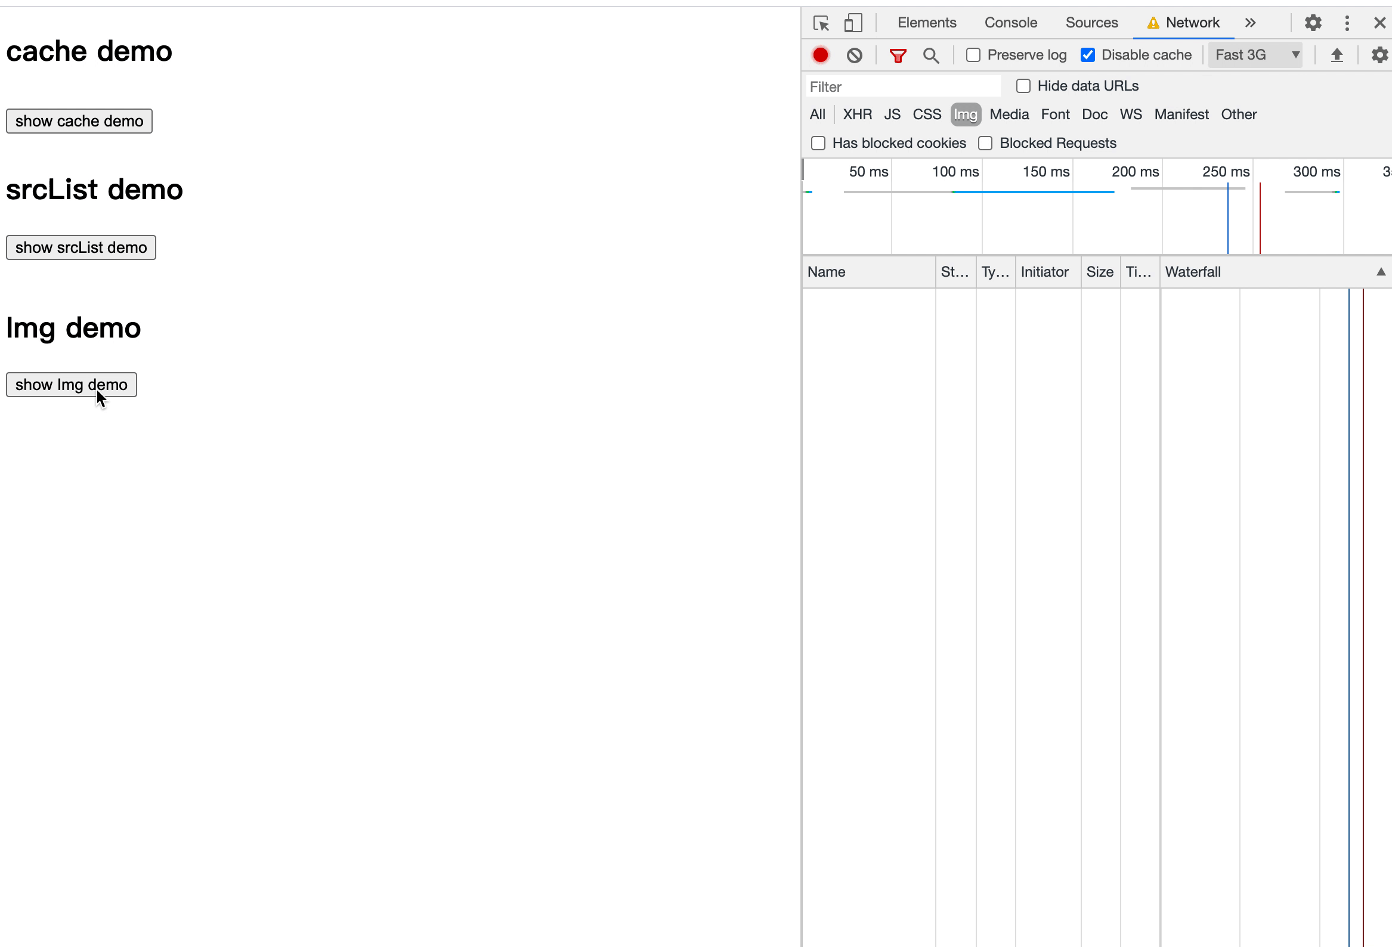Switch to the Console tab

click(x=1010, y=22)
